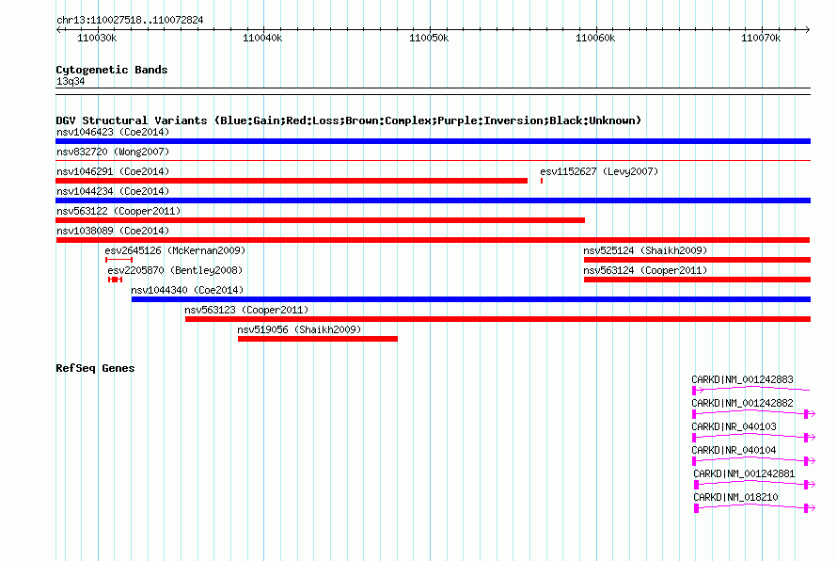Screen dimensions: 837x561
Task: Open the CARKD|NM_001242883 gene label
Action: coord(742,380)
